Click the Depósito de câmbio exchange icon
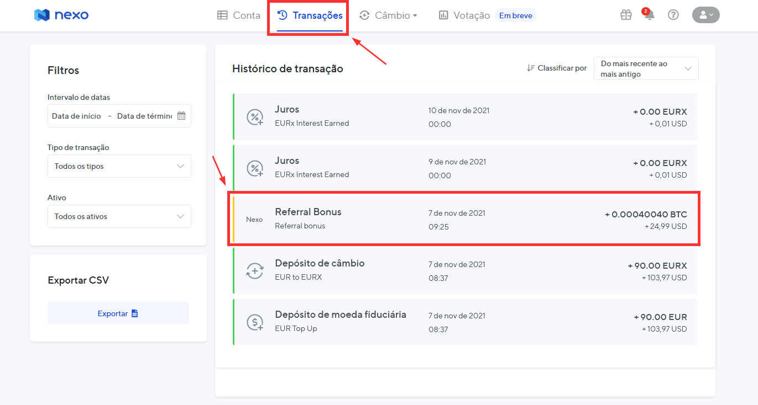The image size is (758, 405). click(254, 271)
